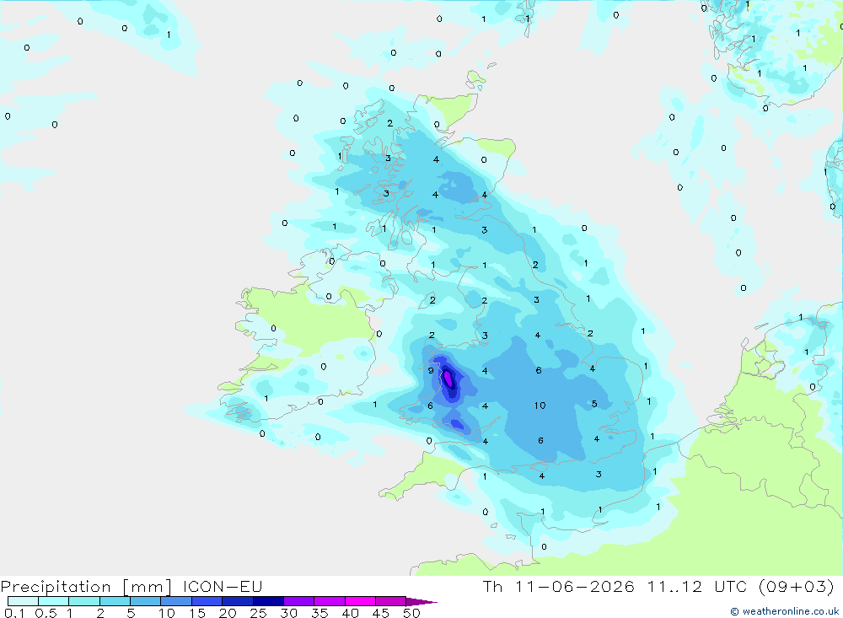Click the 20 to 25 mm legend swatch
Screen dimensions: 843x618
(238, 601)
